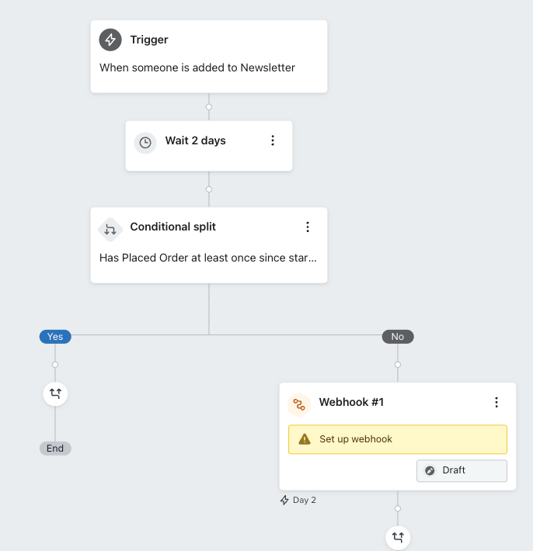The image size is (533, 551).
Task: Click the Trigger lightning bolt icon
Action: coord(110,40)
